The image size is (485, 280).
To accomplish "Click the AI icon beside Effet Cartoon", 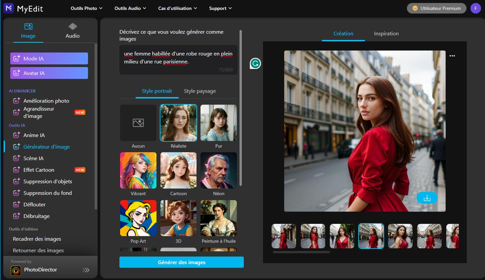I will [17, 170].
